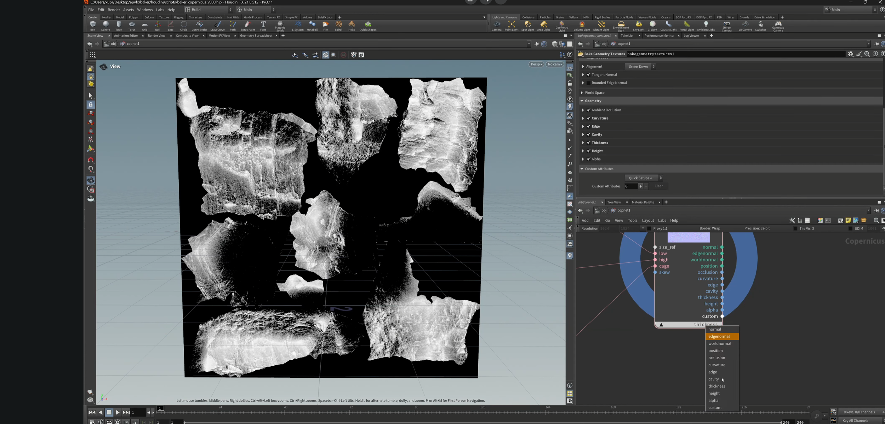The height and width of the screenshot is (424, 885).
Task: Uncheck the Thickness bake option
Action: pyautogui.click(x=588, y=143)
